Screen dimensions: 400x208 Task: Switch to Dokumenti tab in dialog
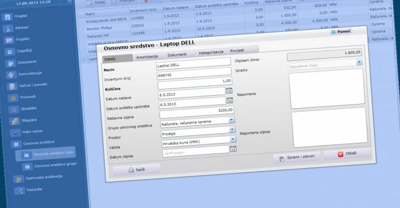click(181, 54)
